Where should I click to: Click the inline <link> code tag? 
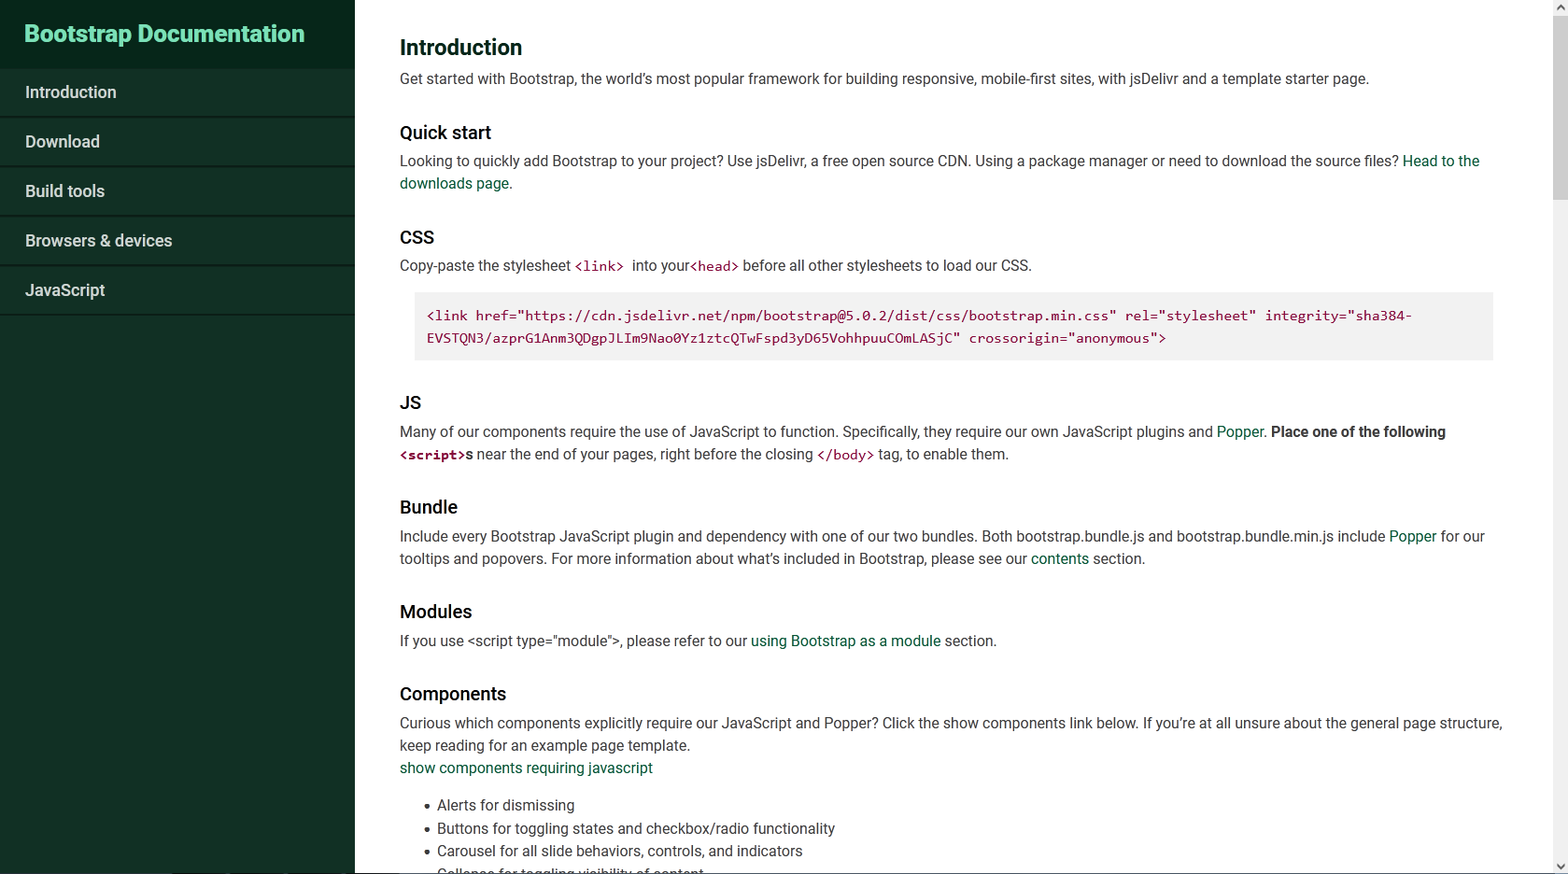click(x=599, y=266)
